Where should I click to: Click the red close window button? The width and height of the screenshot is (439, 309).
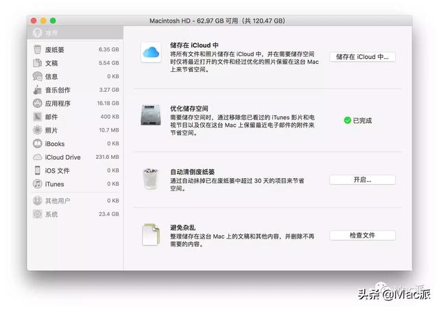click(34, 21)
